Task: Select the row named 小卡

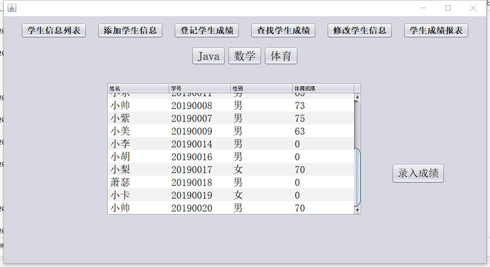Action: [231, 195]
